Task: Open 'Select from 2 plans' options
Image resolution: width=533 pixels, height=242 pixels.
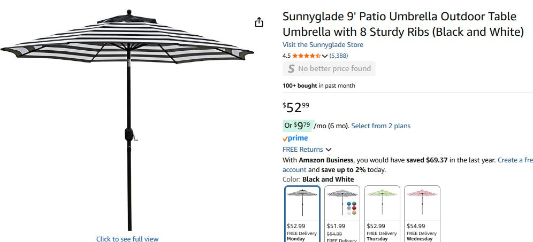Action: (x=380, y=126)
